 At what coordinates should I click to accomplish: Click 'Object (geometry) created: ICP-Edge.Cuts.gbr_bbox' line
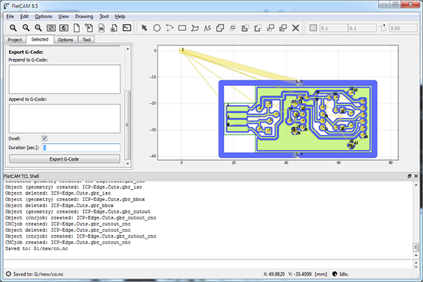(75, 200)
